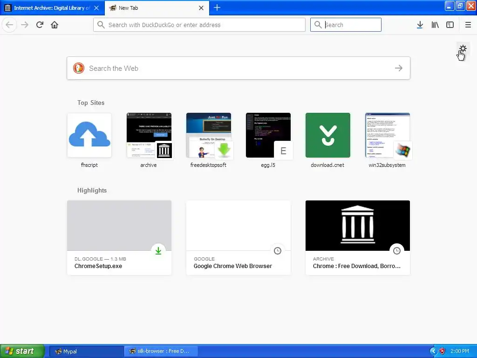Switch to Mypal taskbar button
477x358 pixels.
click(86, 351)
